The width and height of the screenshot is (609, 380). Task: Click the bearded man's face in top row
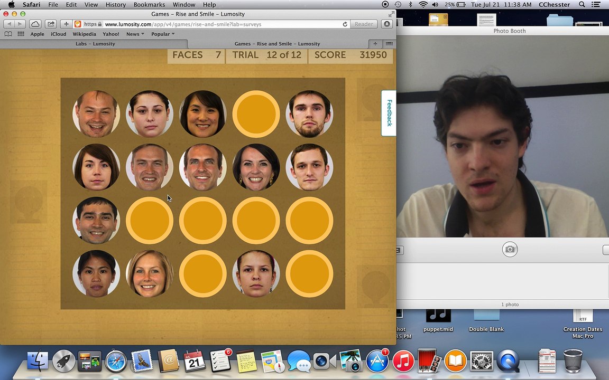pos(309,114)
